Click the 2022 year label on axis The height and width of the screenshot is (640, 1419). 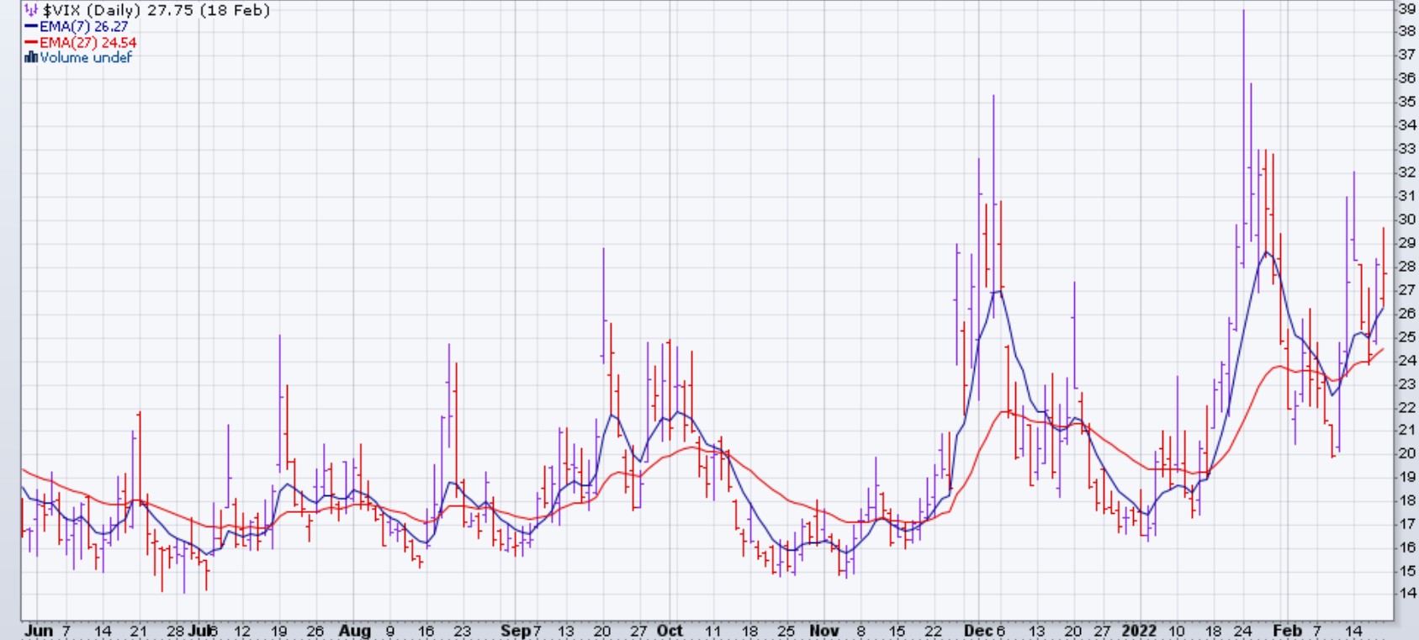(x=1139, y=631)
